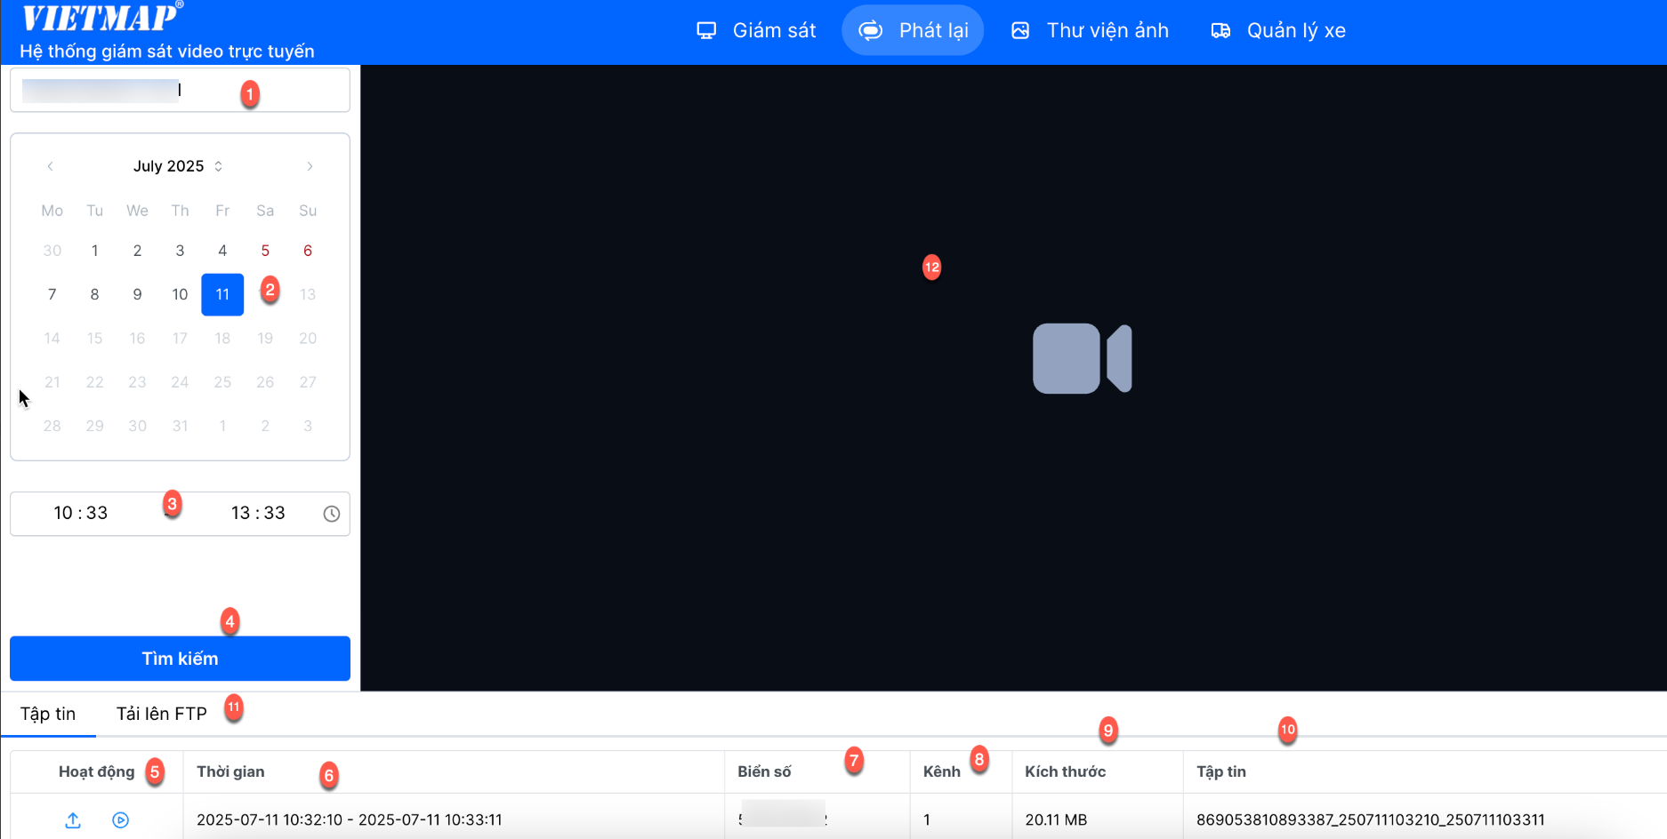The width and height of the screenshot is (1667, 839).
Task: Select July 9 in the calendar
Action: pyautogui.click(x=137, y=294)
